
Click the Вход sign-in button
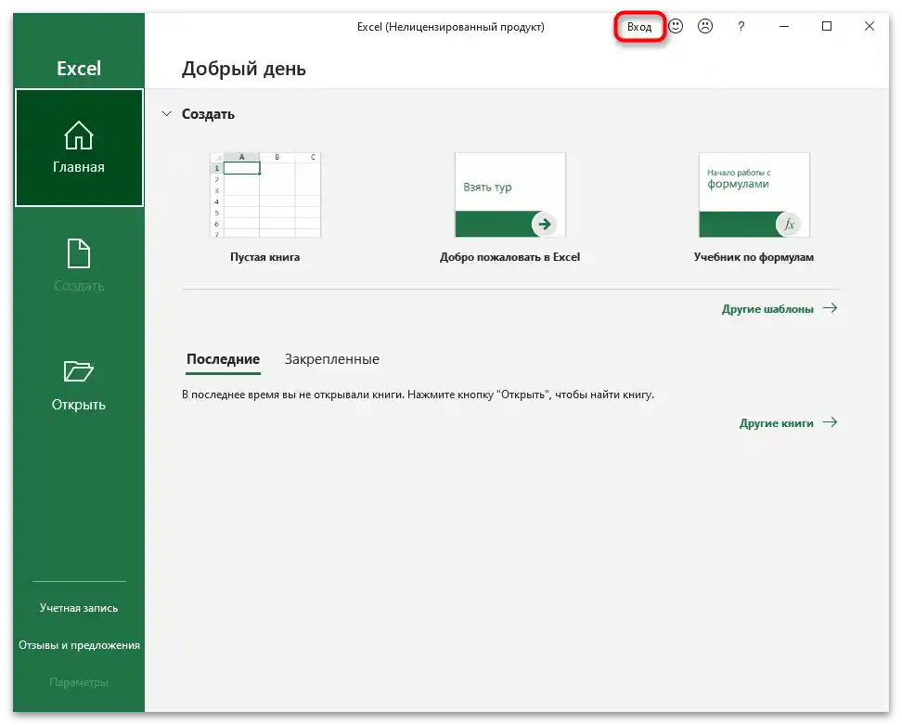pyautogui.click(x=639, y=27)
